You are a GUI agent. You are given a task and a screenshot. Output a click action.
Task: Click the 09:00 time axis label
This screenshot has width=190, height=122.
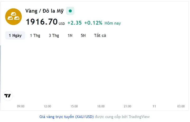(21, 106)
